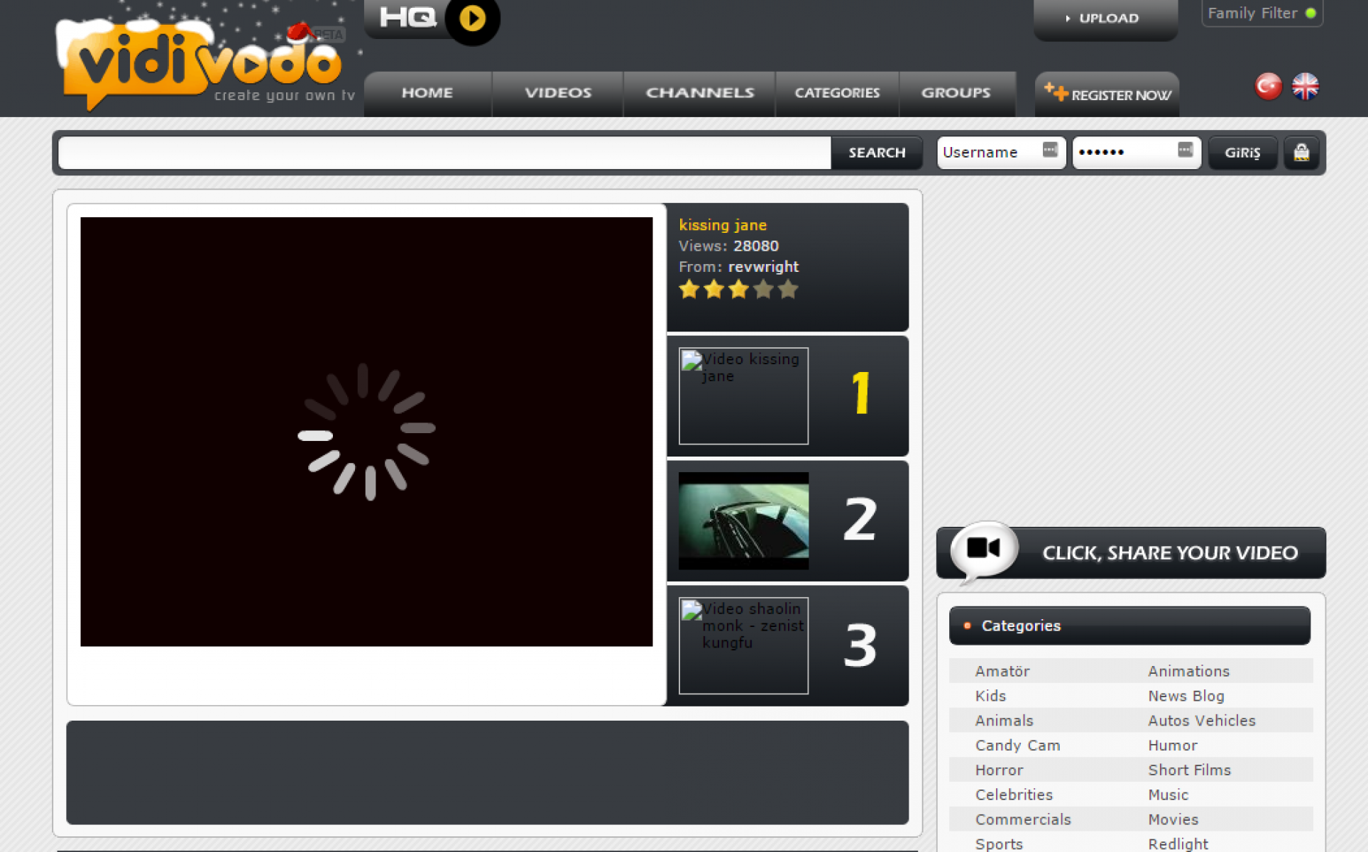This screenshot has width=1368, height=852.
Task: Click the padlock icon beside Giriş
Action: coord(1301,153)
